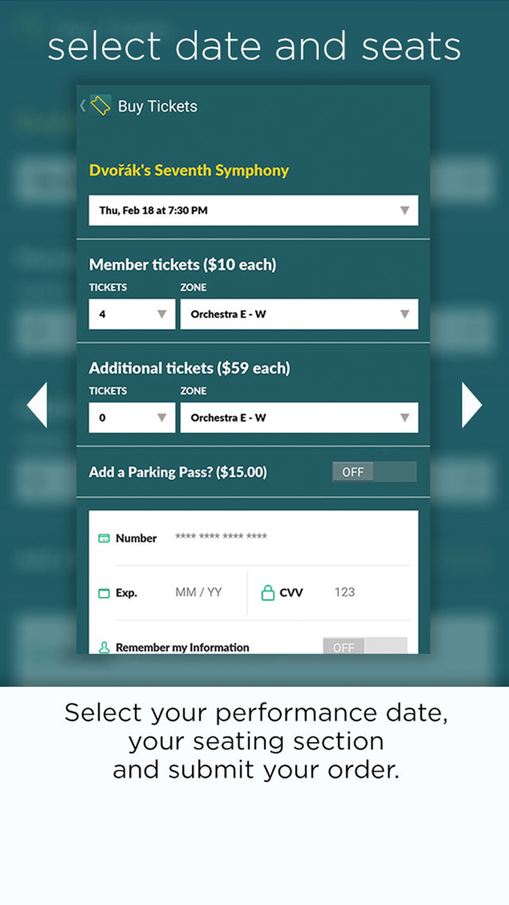Open Additional tickets quantity dropdown

[132, 418]
